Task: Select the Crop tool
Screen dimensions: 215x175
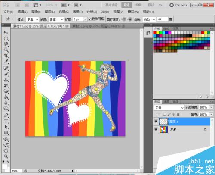Action: click(6, 56)
